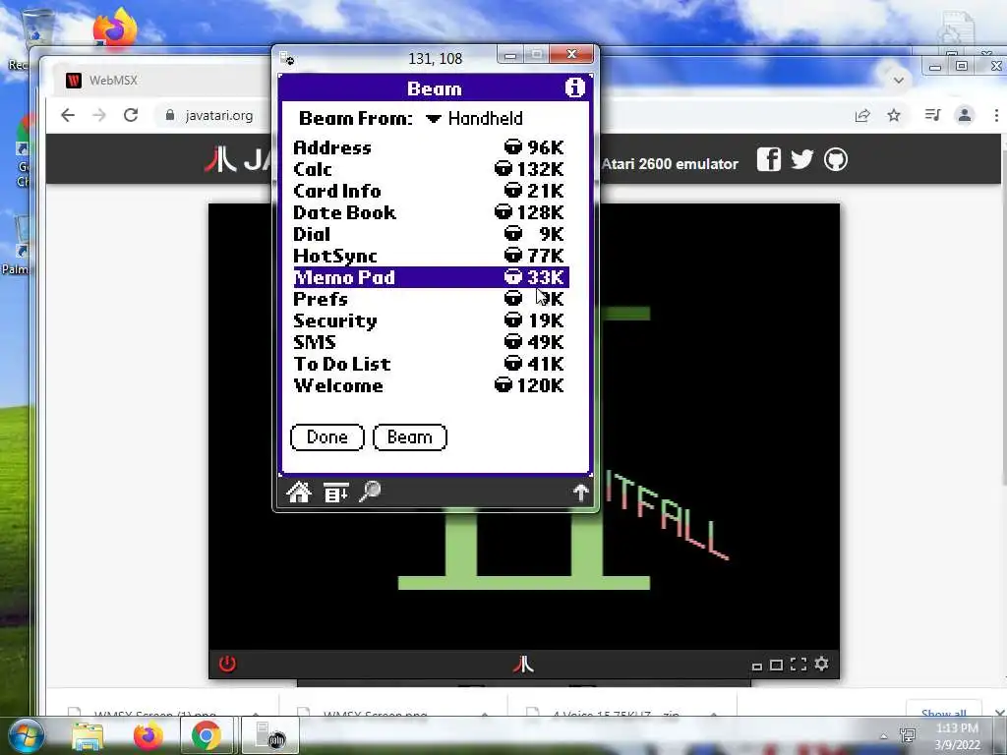This screenshot has height=755, width=1007.
Task: Click the up arrow in Palm status bar
Action: click(x=580, y=493)
